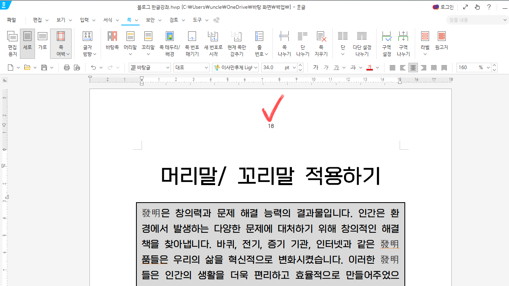This screenshot has width=509, height=286.
Task: Set page orientation to 세로
Action: [27, 44]
